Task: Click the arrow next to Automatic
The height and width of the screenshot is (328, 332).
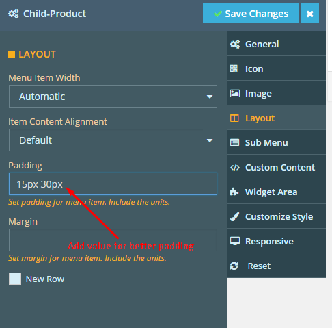Action: pyautogui.click(x=210, y=97)
